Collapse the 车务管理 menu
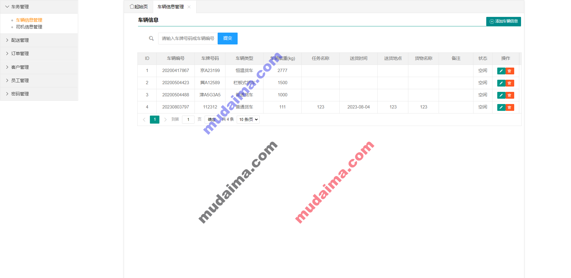 [x=39, y=7]
